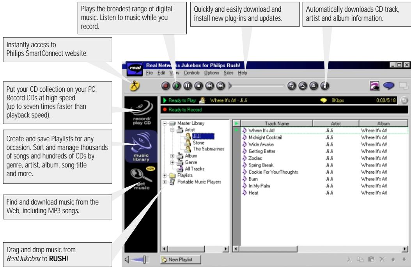Collapse the Artist tree node
411x267 pixels.
tap(172, 130)
